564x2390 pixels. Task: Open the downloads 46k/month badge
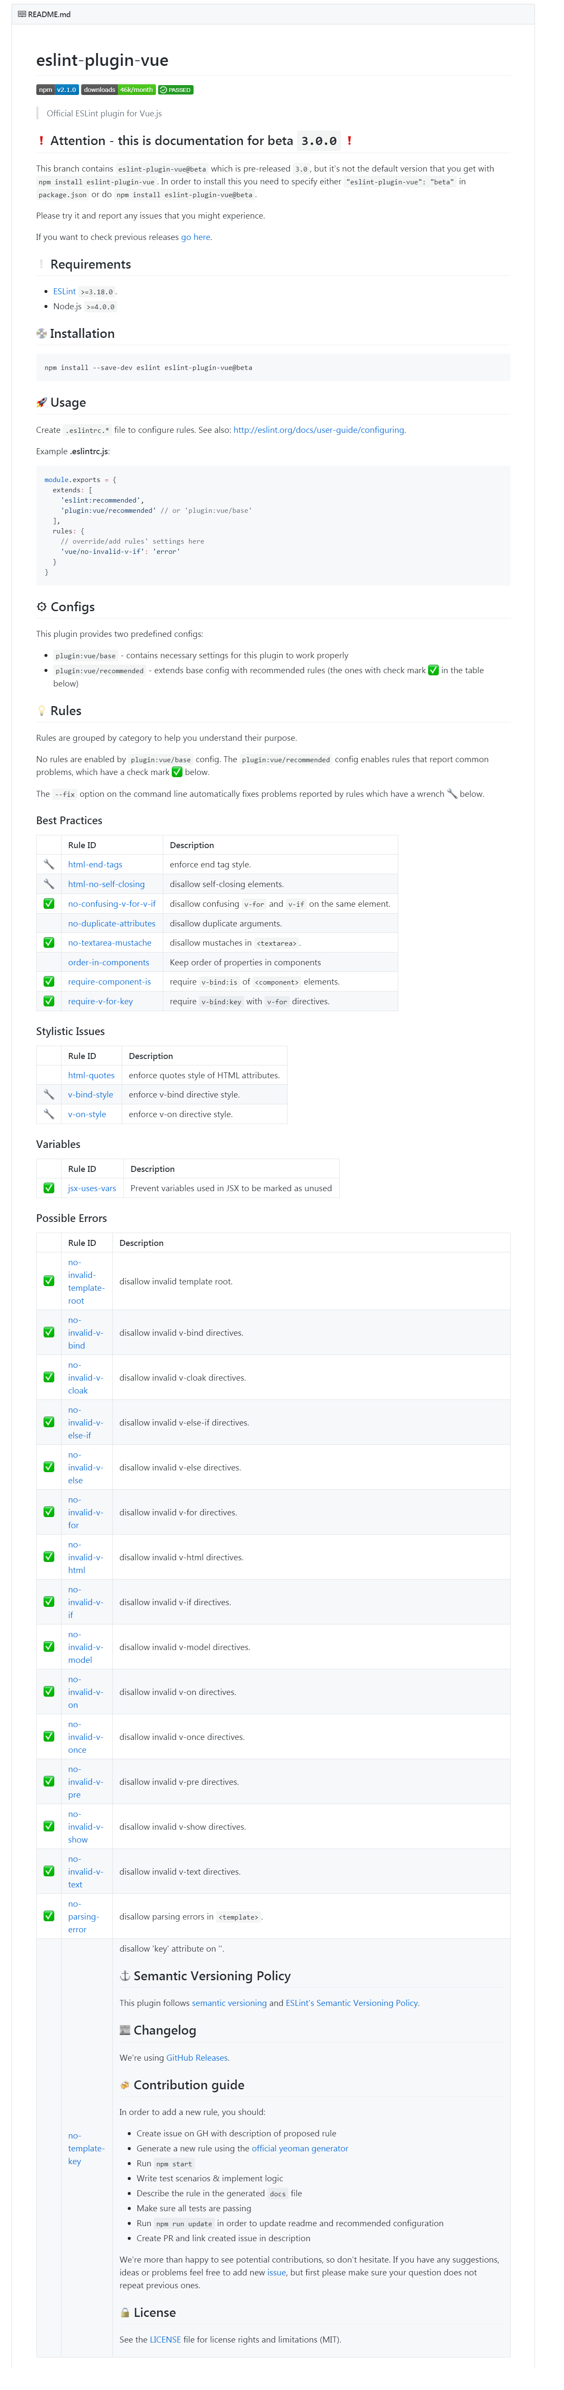click(x=118, y=90)
